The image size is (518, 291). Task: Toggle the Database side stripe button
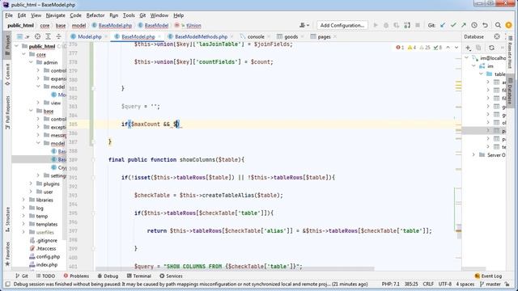tap(511, 91)
